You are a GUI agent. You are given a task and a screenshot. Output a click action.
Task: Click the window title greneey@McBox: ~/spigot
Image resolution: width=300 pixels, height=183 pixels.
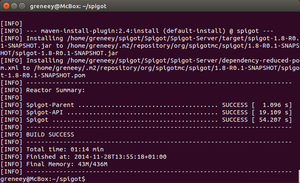[x=68, y=6]
